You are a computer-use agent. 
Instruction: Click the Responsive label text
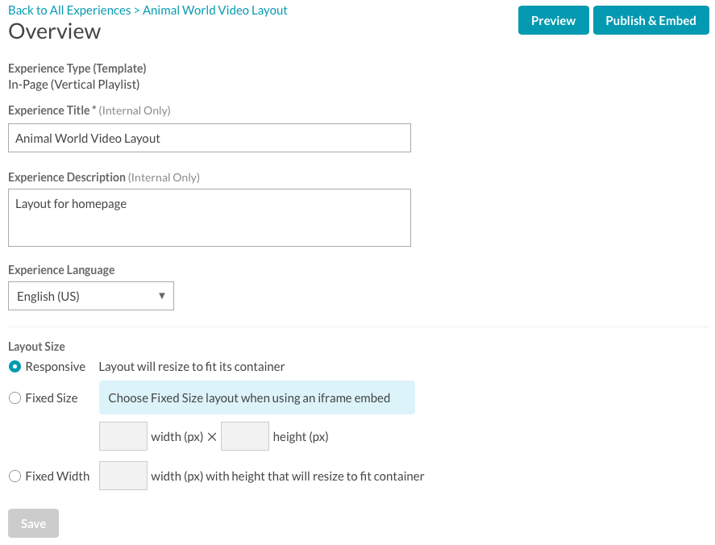[x=55, y=367]
